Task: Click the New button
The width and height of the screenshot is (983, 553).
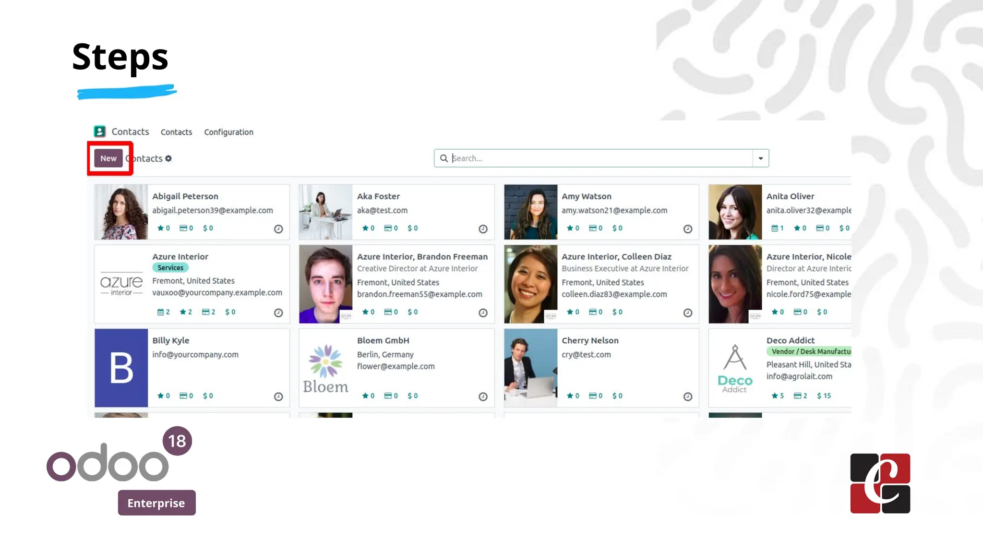Action: pyautogui.click(x=108, y=158)
